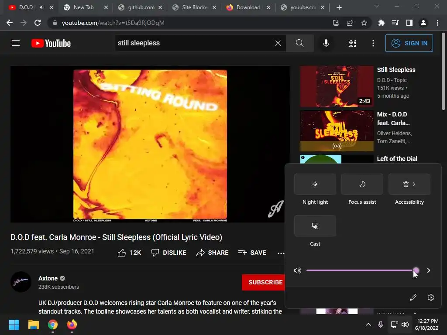Open File Explorer from the taskbar
447x335 pixels.
coord(33,325)
